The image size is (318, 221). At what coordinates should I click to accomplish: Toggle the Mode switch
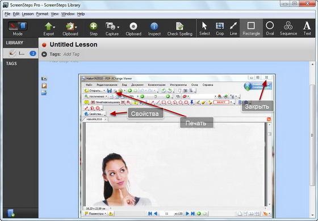[x=18, y=26]
